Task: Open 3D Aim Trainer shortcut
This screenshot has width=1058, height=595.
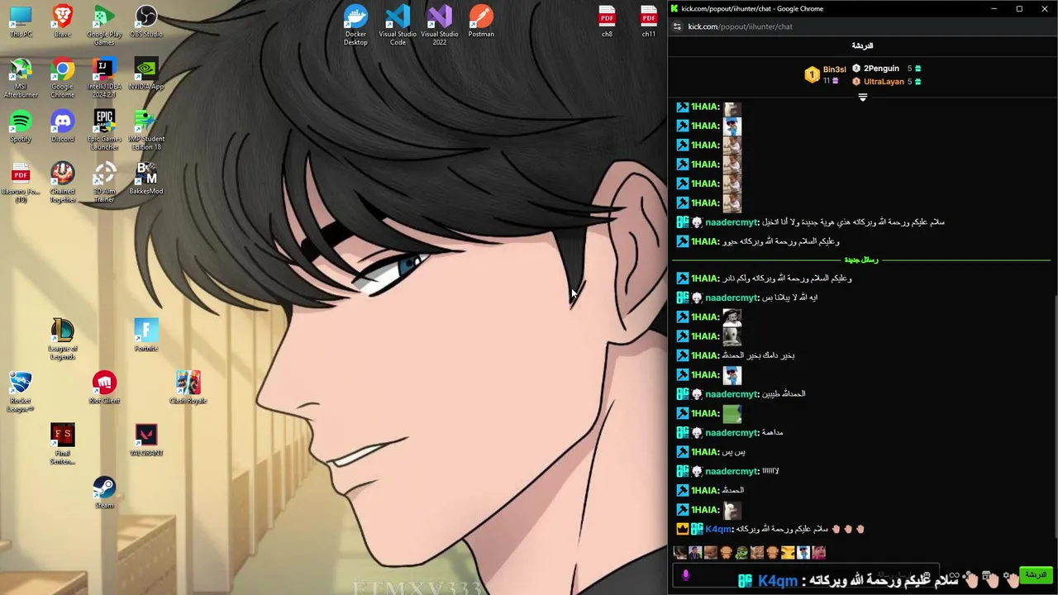Action: pyautogui.click(x=104, y=183)
